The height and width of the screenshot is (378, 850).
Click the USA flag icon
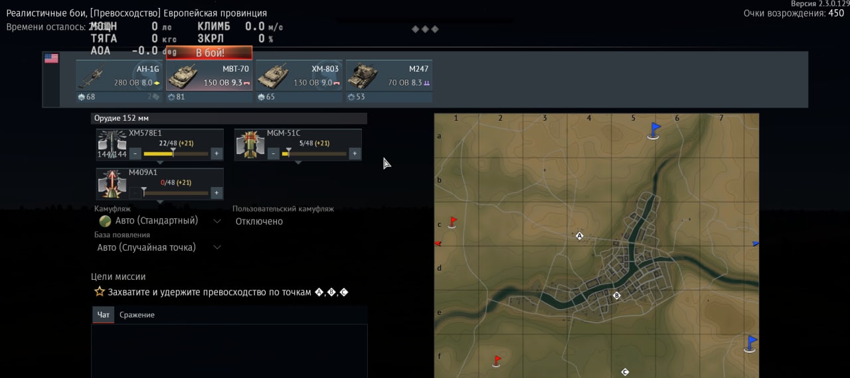(51, 58)
